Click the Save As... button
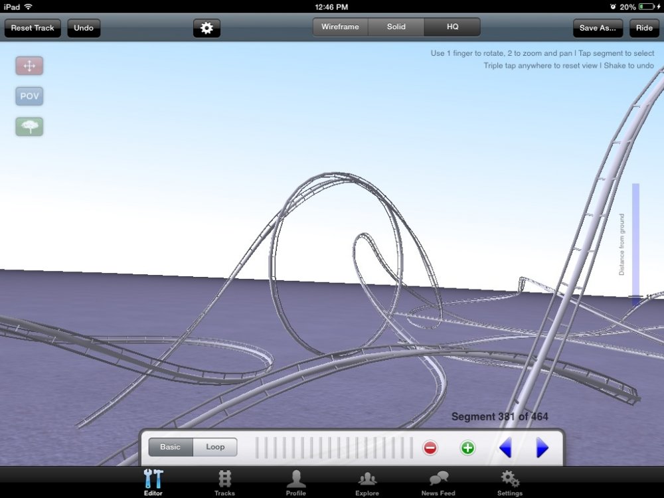The width and height of the screenshot is (664, 498). 598,28
